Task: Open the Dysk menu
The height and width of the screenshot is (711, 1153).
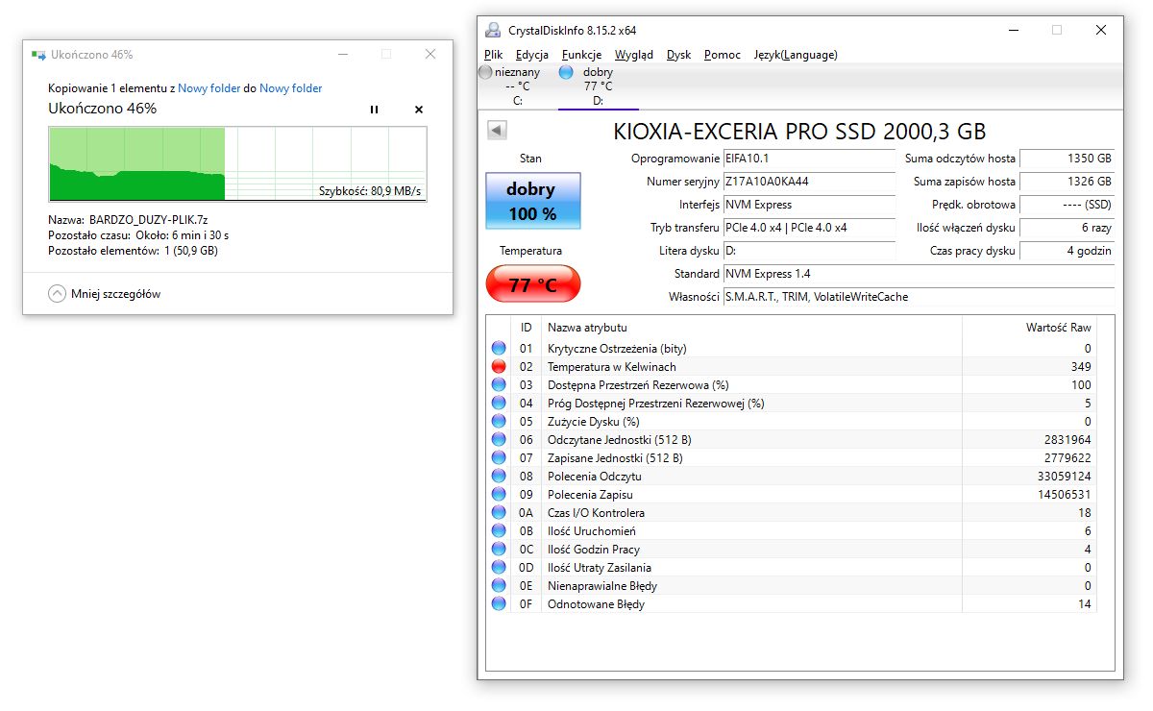Action: 678,55
